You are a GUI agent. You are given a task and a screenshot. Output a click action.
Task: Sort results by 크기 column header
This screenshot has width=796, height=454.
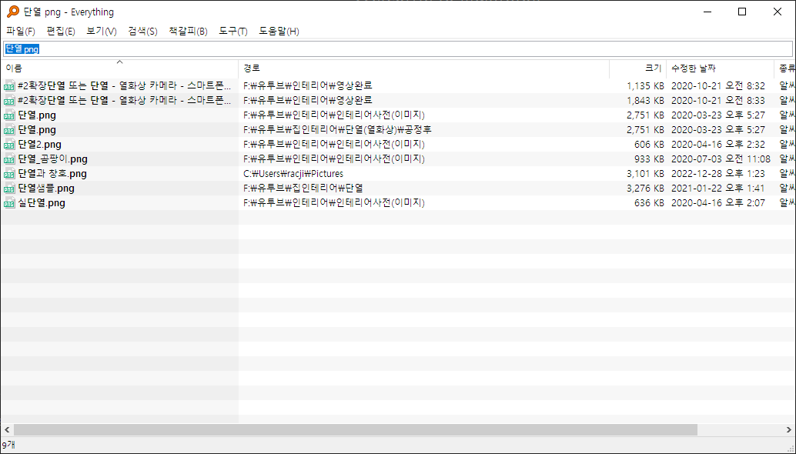point(637,68)
